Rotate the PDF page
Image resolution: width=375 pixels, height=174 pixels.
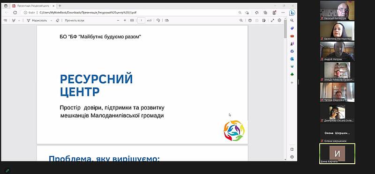pos(158,21)
